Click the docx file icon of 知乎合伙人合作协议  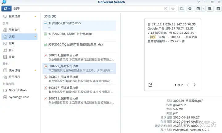45,23
